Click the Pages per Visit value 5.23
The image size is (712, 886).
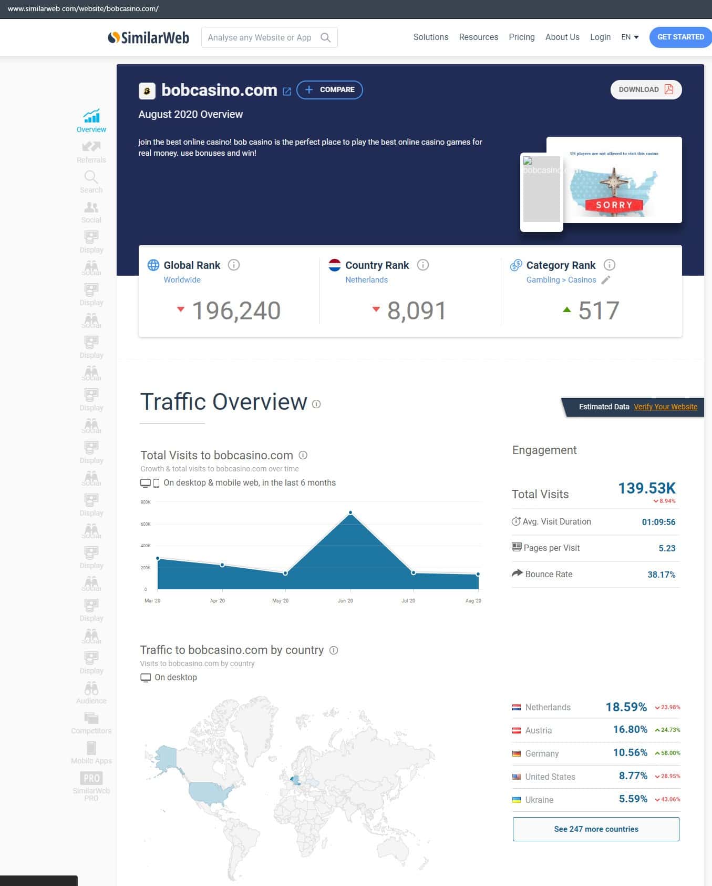pyautogui.click(x=667, y=548)
